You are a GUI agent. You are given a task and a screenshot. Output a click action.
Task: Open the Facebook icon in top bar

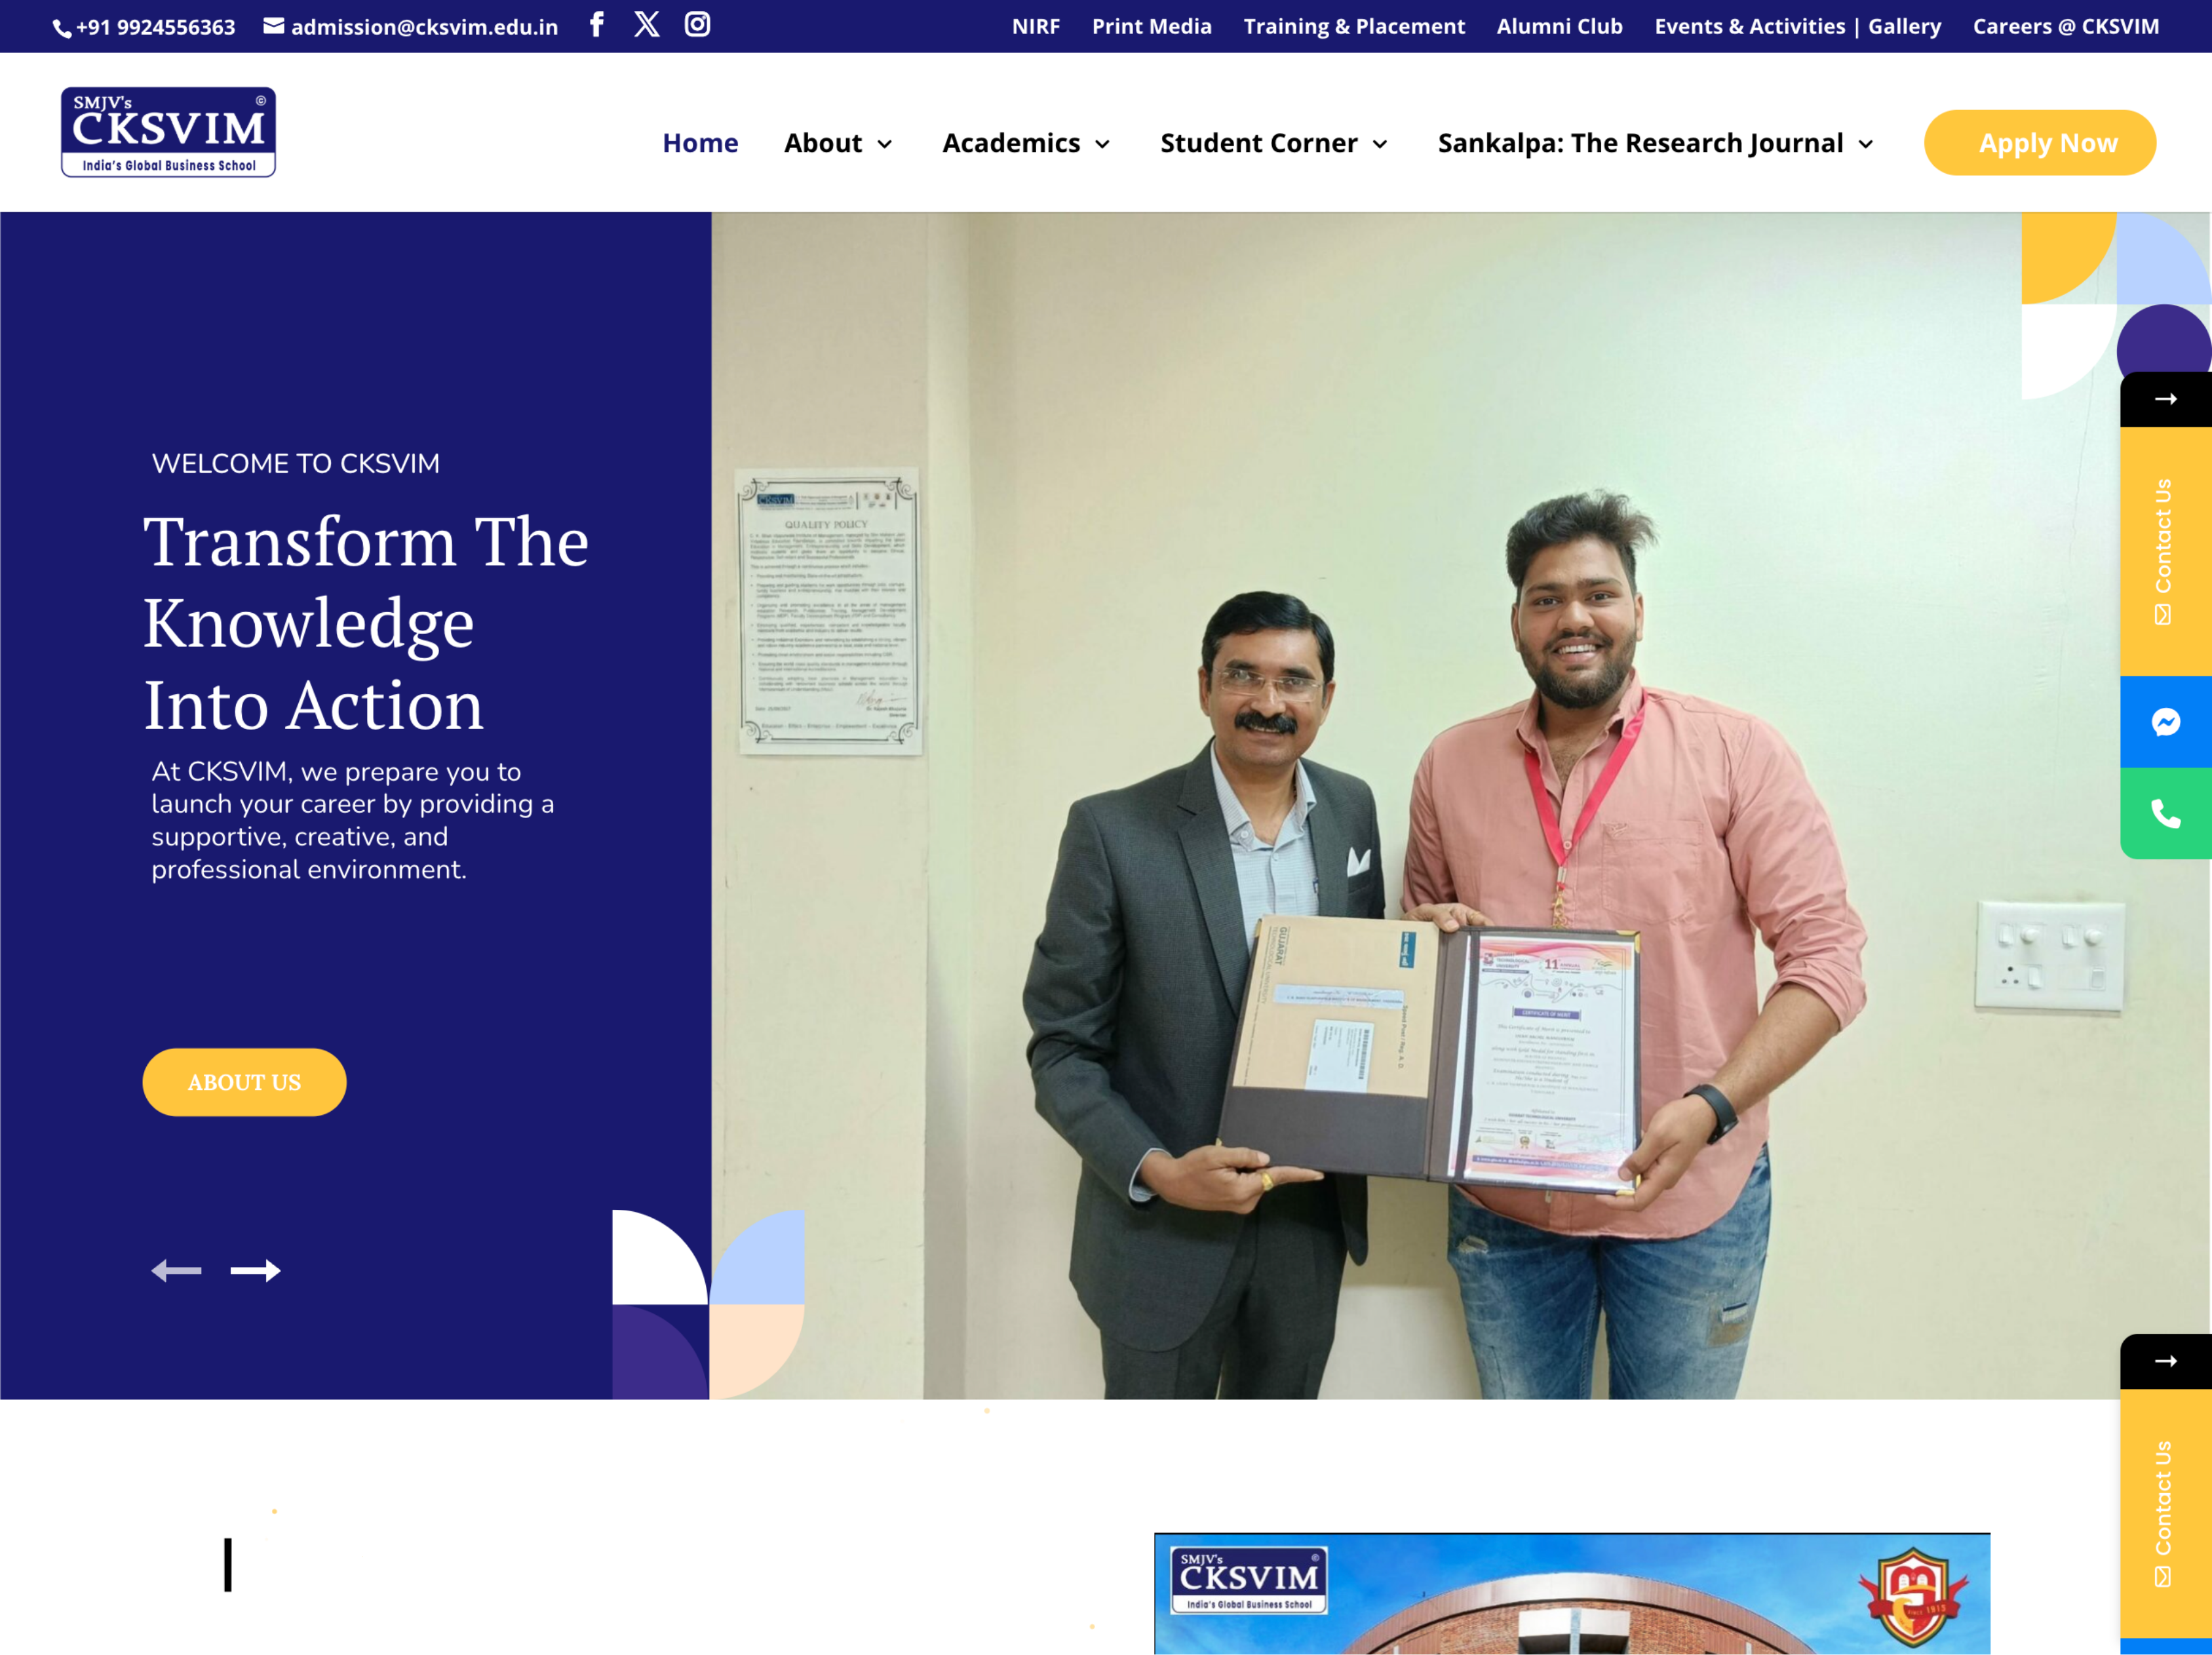[x=596, y=24]
